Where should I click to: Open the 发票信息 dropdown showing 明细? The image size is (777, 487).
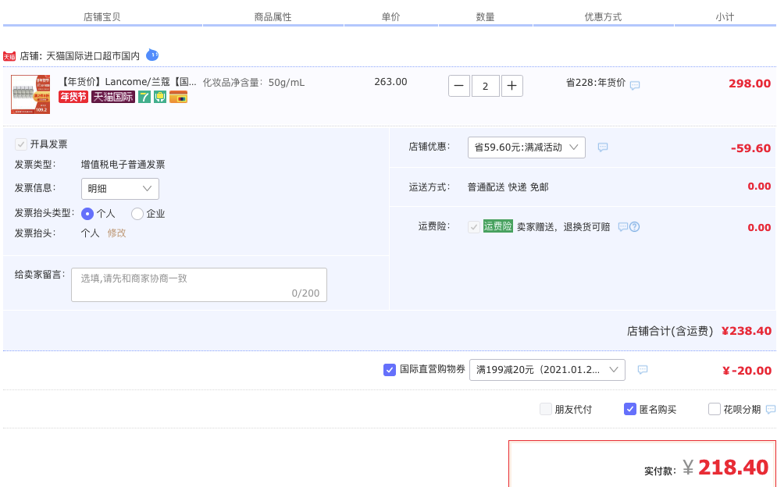point(120,189)
